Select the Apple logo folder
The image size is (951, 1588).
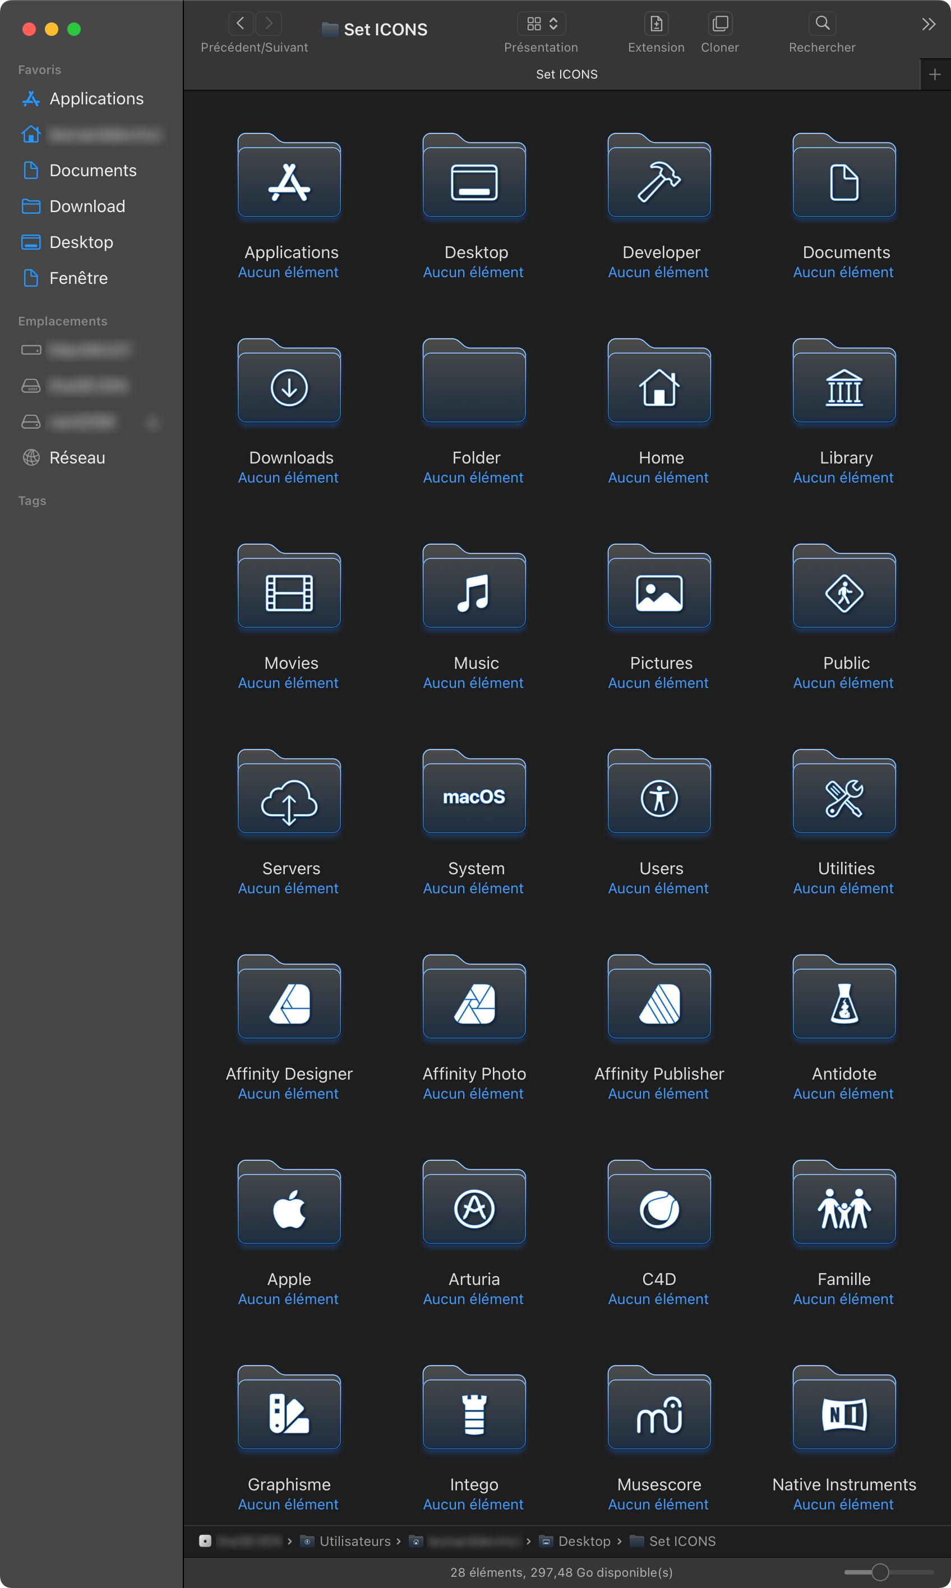289,1202
